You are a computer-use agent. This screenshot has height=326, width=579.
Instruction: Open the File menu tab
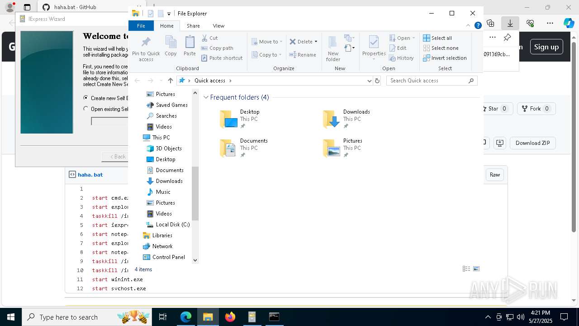141,26
